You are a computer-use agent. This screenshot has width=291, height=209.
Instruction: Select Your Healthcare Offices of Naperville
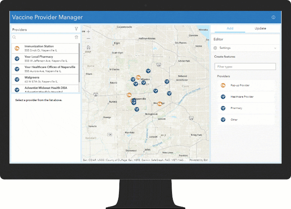pos(45,69)
